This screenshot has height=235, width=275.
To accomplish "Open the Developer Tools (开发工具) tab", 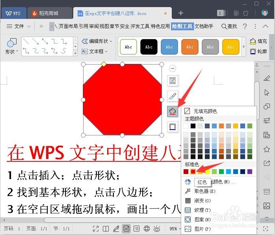I will (140, 26).
